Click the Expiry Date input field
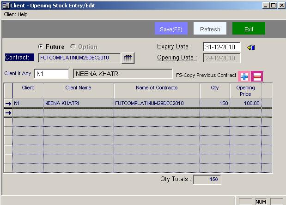 221,47
